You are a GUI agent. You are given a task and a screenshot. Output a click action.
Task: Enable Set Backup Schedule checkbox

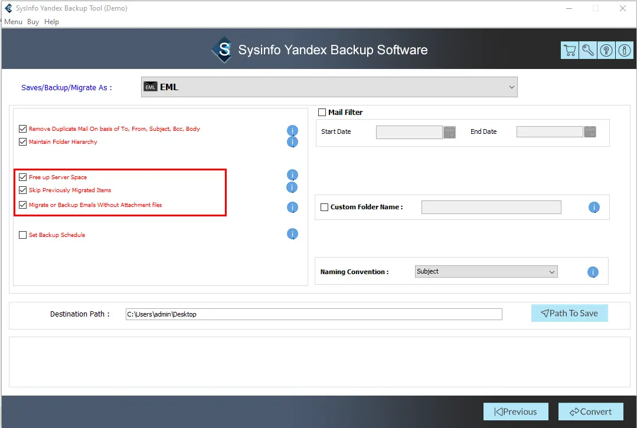[x=23, y=235]
